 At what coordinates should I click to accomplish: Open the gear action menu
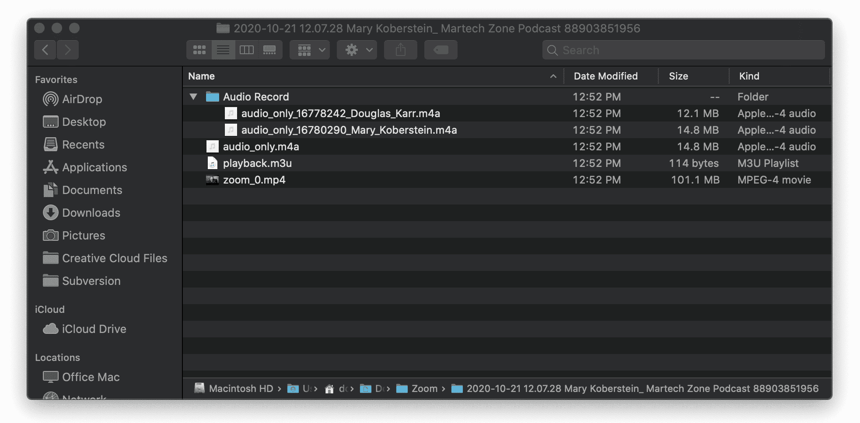tap(357, 50)
